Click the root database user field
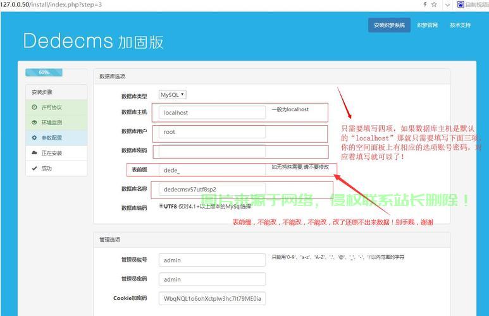Viewport: 489px width, 316px height. (x=212, y=132)
